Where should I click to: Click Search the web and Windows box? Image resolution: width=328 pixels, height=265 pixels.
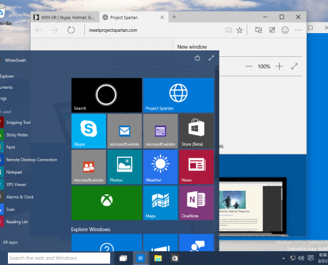tap(59, 258)
